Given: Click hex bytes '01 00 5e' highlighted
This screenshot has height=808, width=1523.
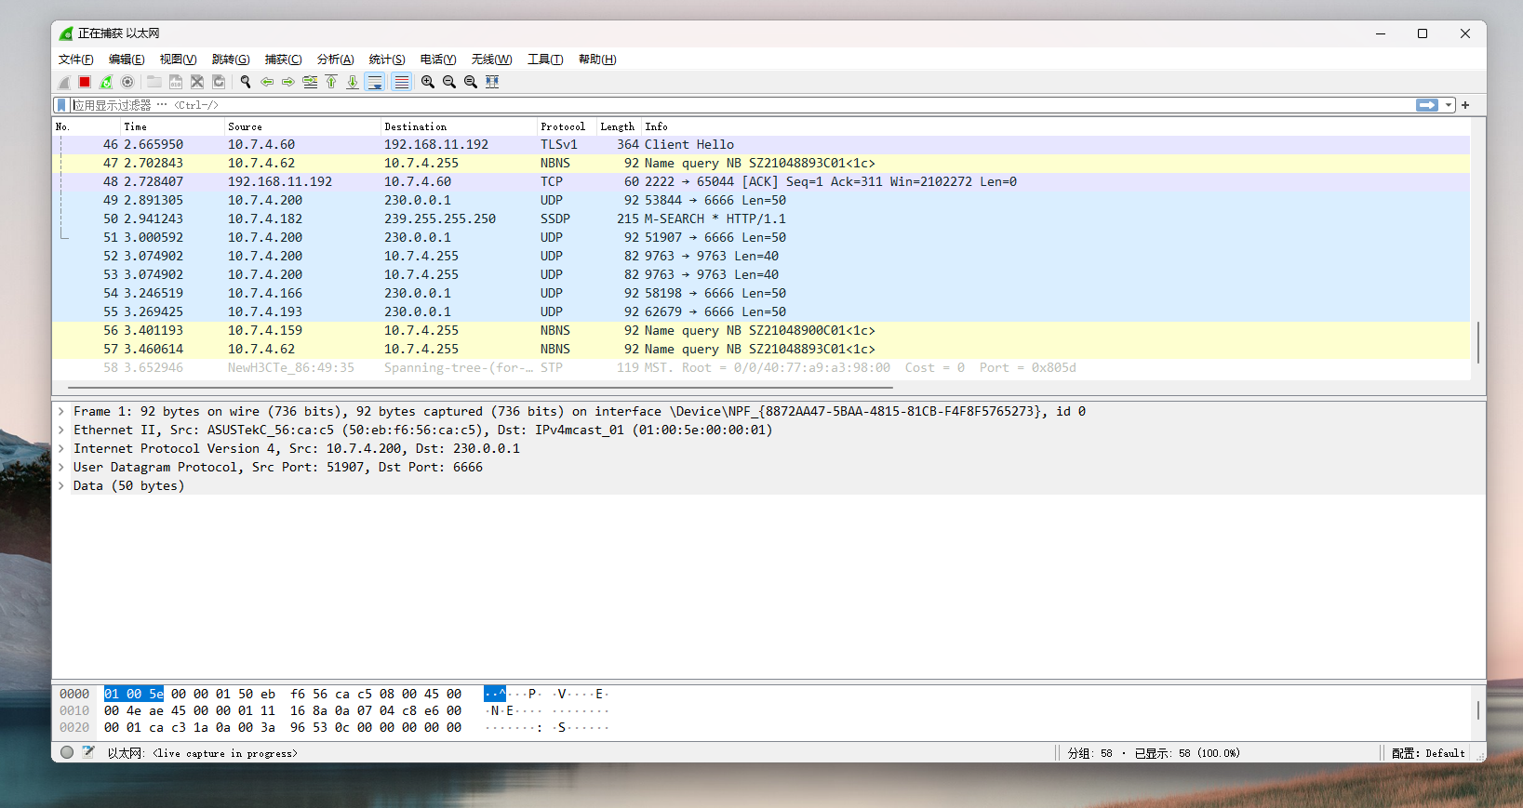Looking at the screenshot, I should tap(134, 694).
